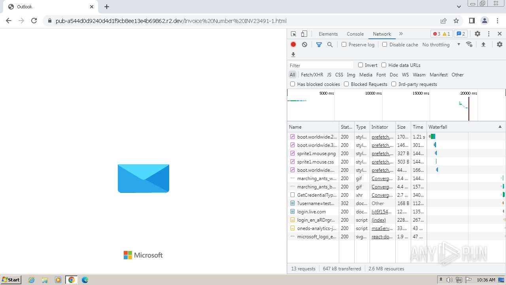This screenshot has height=285, width=506.
Task: Click the Filter text input
Action: click(321, 65)
